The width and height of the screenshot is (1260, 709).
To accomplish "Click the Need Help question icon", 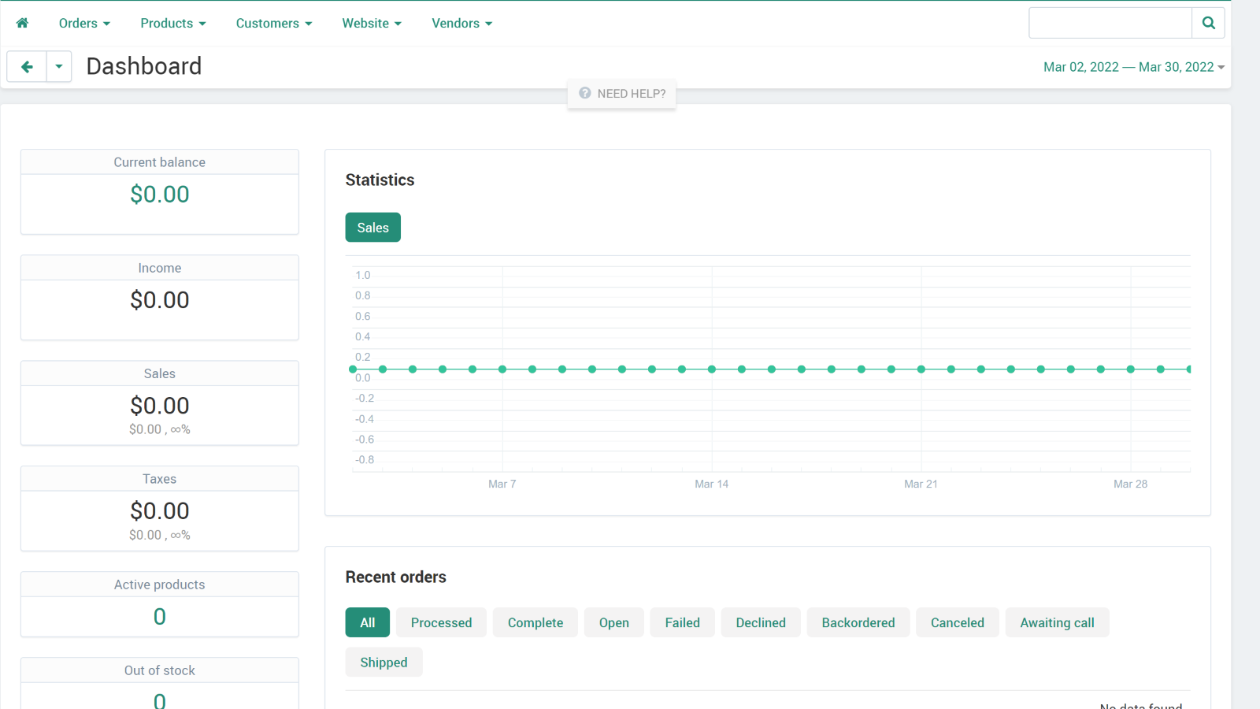I will click(584, 93).
